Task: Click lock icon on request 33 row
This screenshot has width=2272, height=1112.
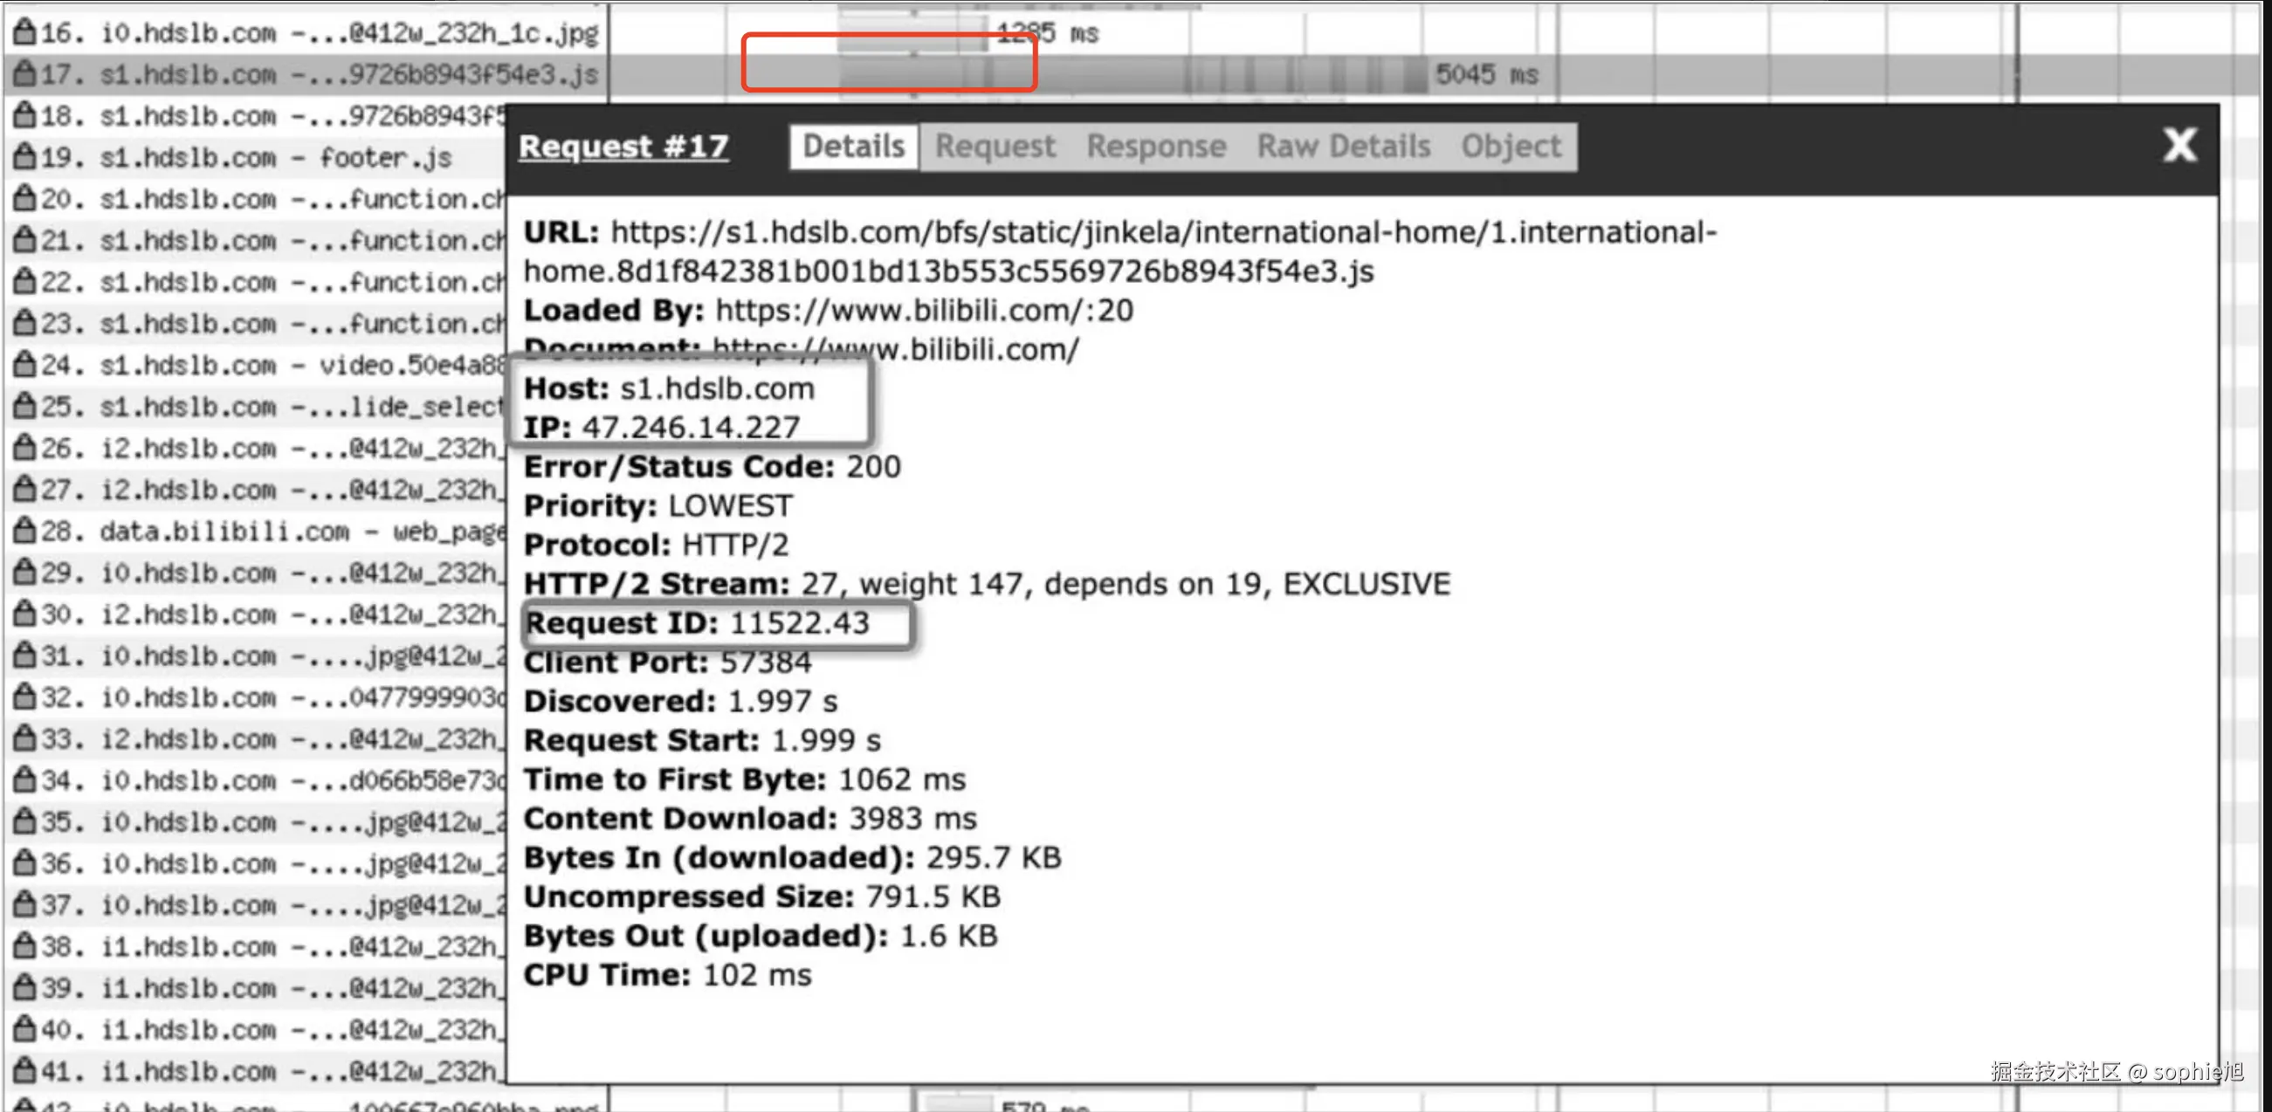Action: click(24, 738)
